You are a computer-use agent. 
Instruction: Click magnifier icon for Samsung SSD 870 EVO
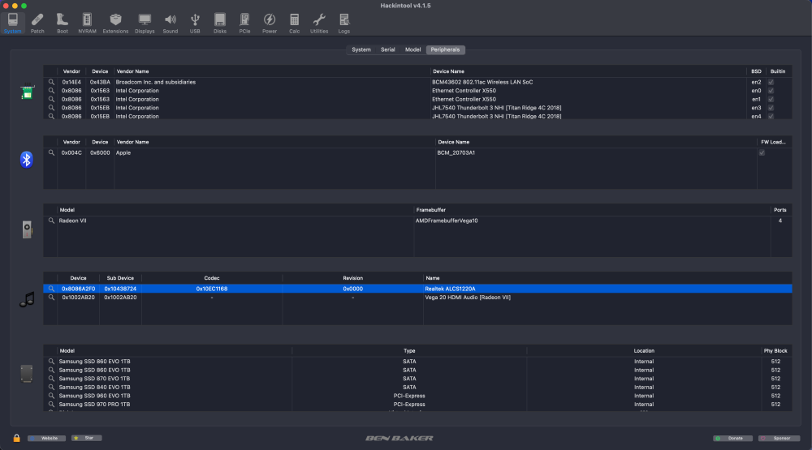coord(51,379)
